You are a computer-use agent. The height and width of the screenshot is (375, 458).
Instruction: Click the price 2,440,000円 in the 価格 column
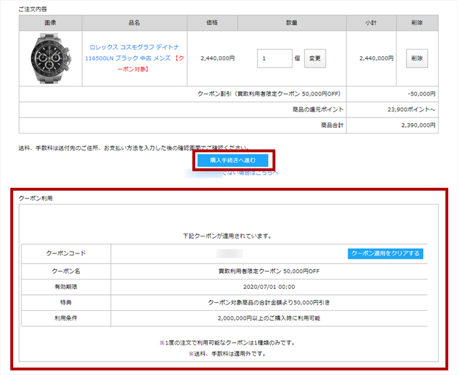point(218,58)
